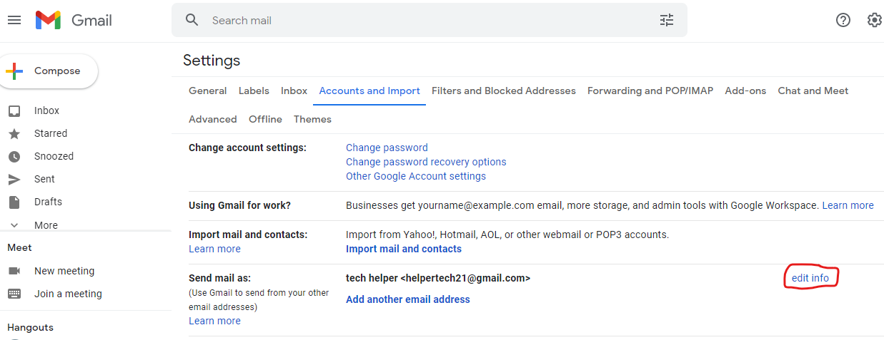This screenshot has height=340, width=884.
Task: Click the Snoozed clock icon
Action: [14, 156]
